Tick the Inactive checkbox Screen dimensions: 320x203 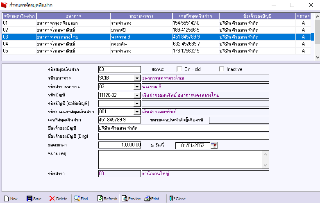pyautogui.click(x=221, y=69)
